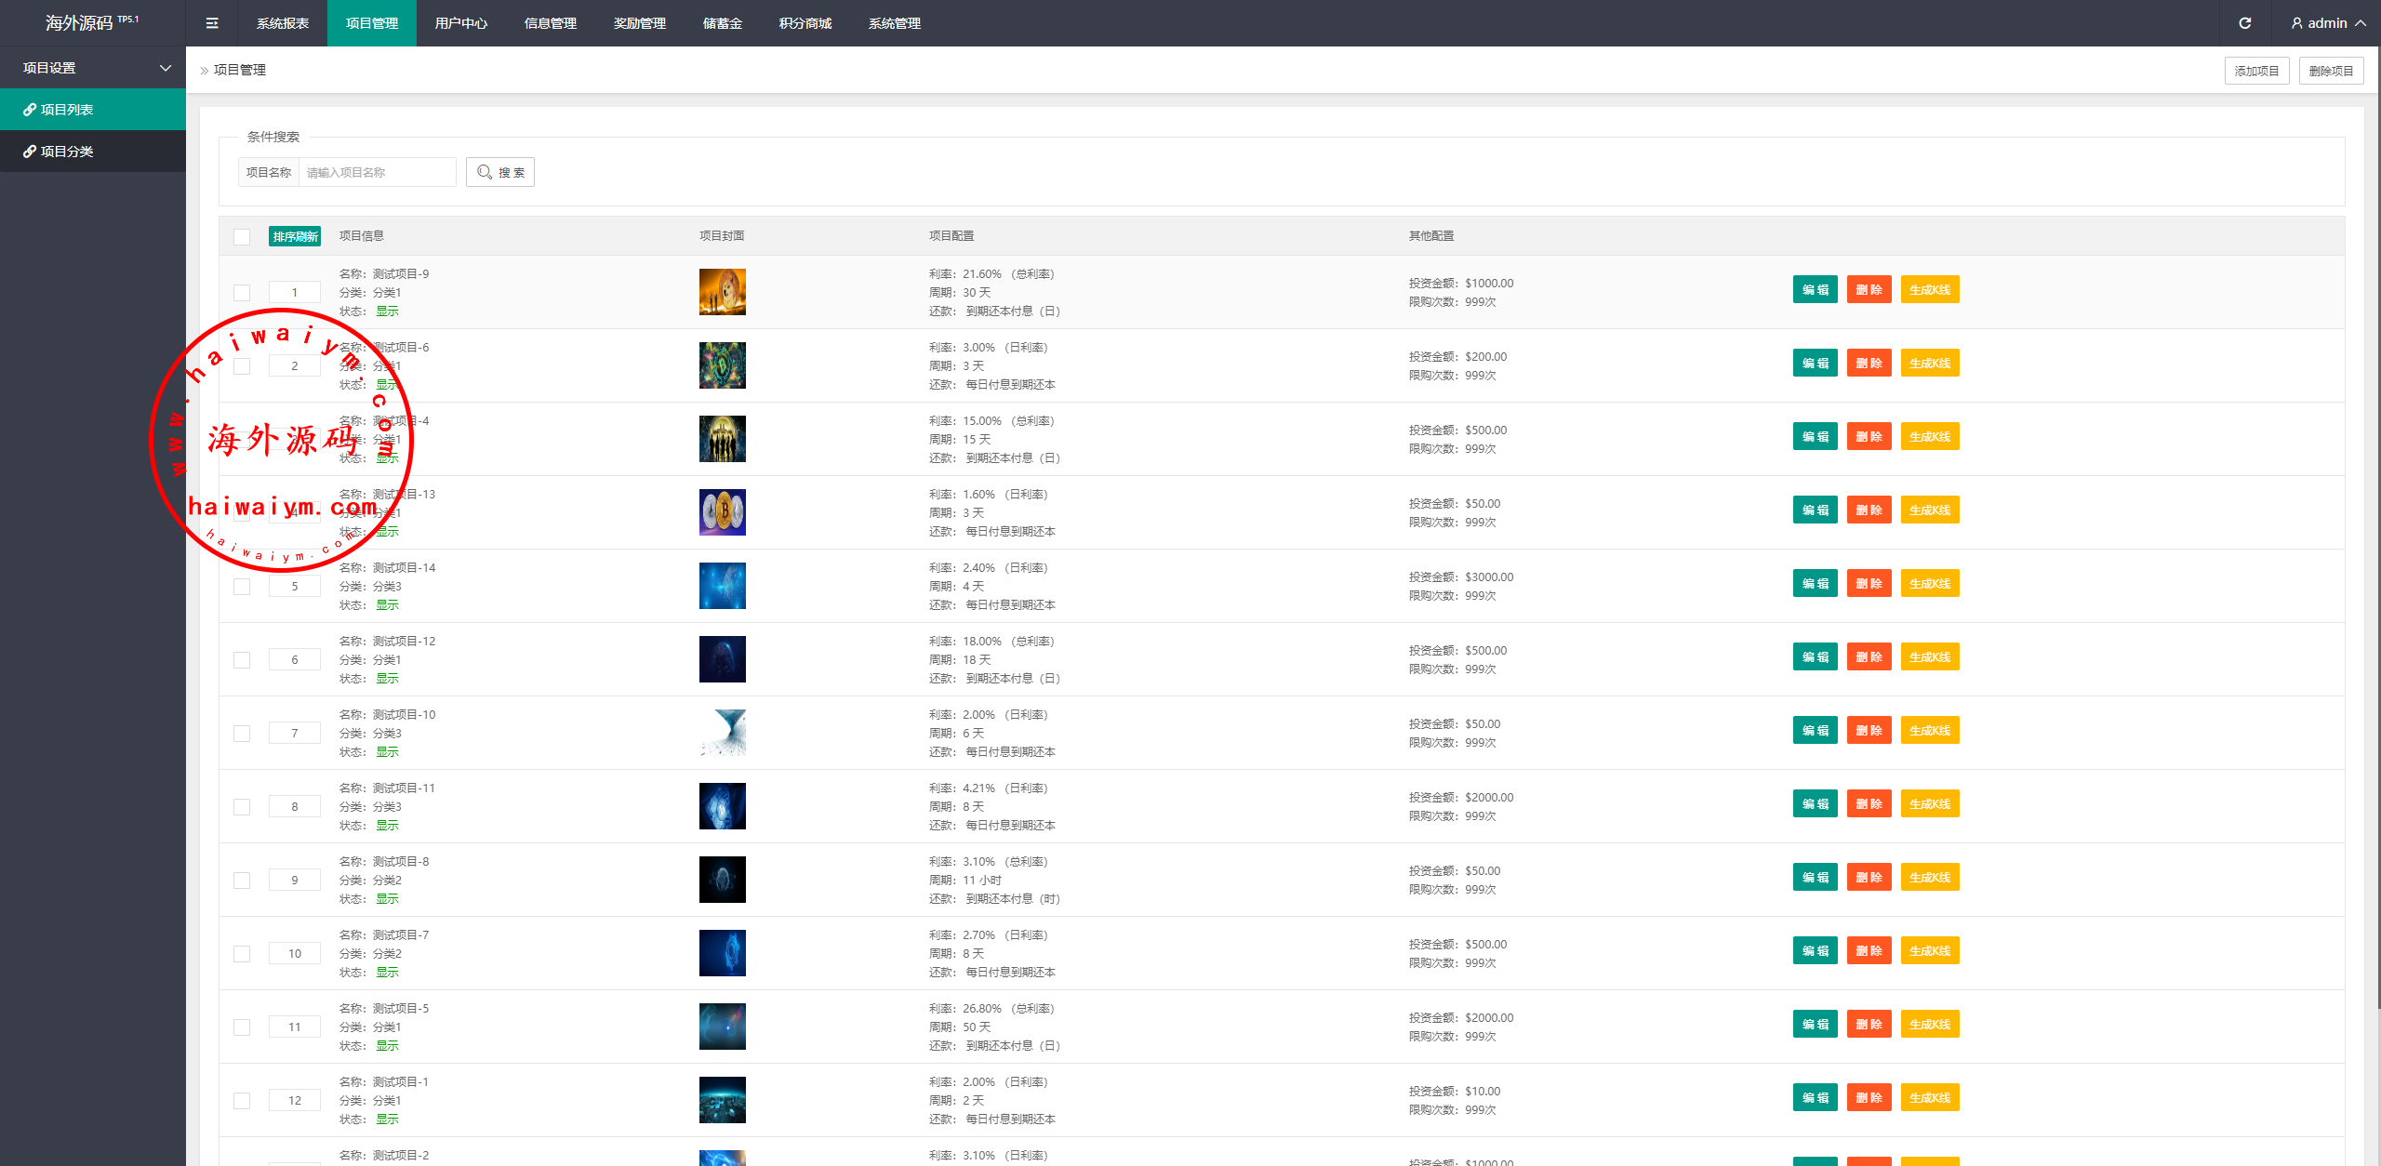This screenshot has width=2381, height=1166.
Task: Click the refresh icon in top bar
Action: (2244, 23)
